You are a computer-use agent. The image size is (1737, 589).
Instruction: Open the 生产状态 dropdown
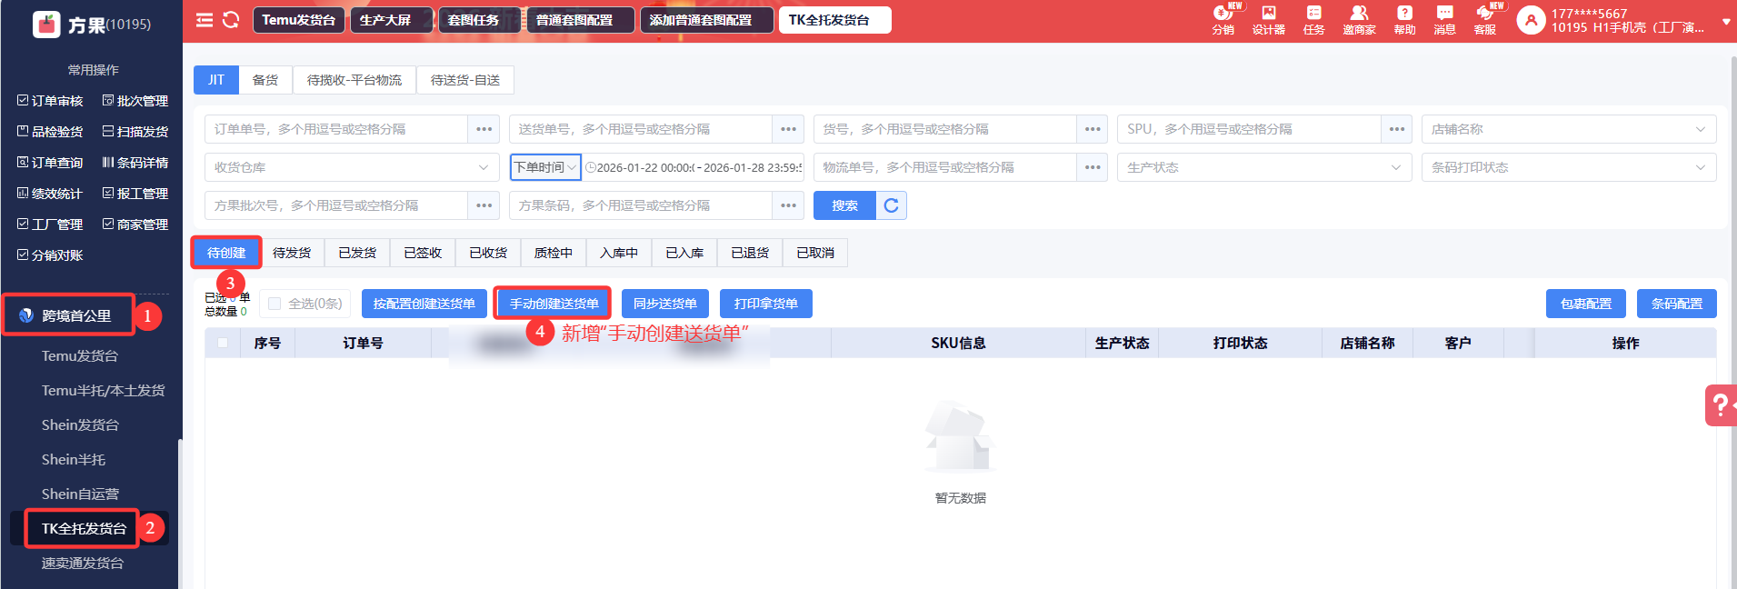1264,167
